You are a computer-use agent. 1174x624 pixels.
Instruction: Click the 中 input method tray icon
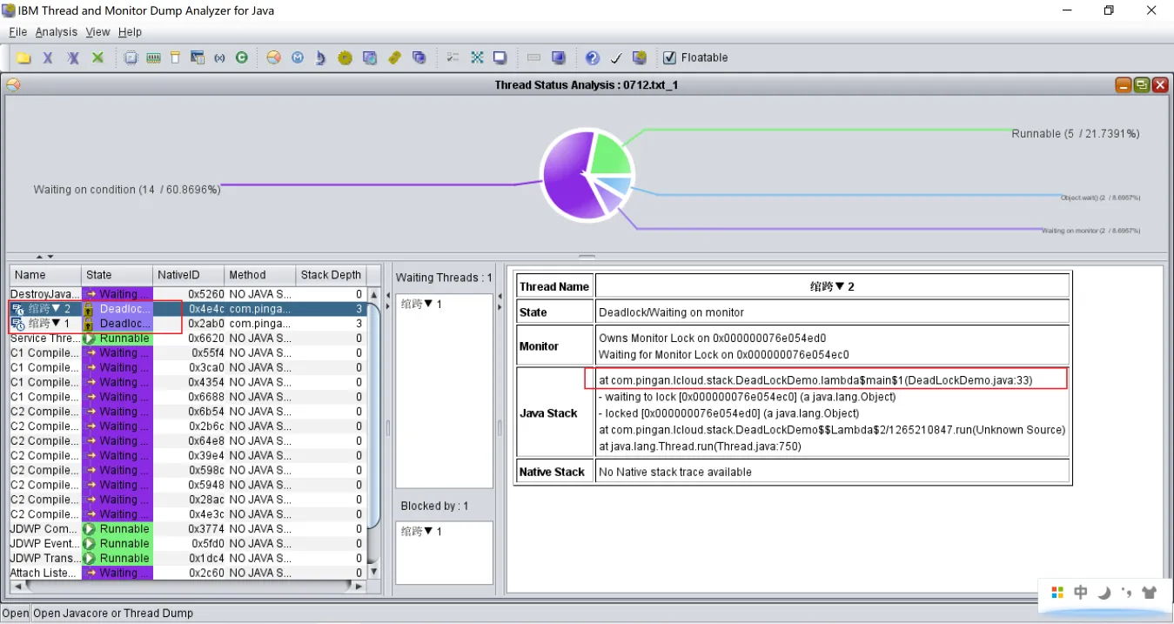[1081, 592]
